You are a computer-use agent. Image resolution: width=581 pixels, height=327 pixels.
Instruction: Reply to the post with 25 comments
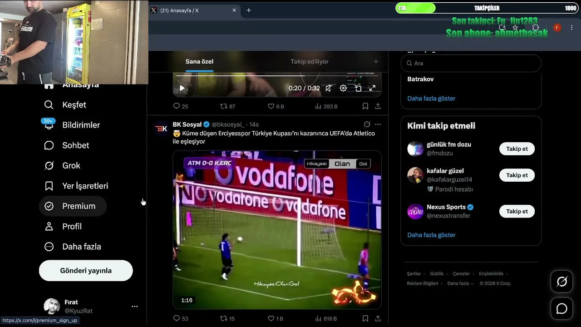pos(181,106)
